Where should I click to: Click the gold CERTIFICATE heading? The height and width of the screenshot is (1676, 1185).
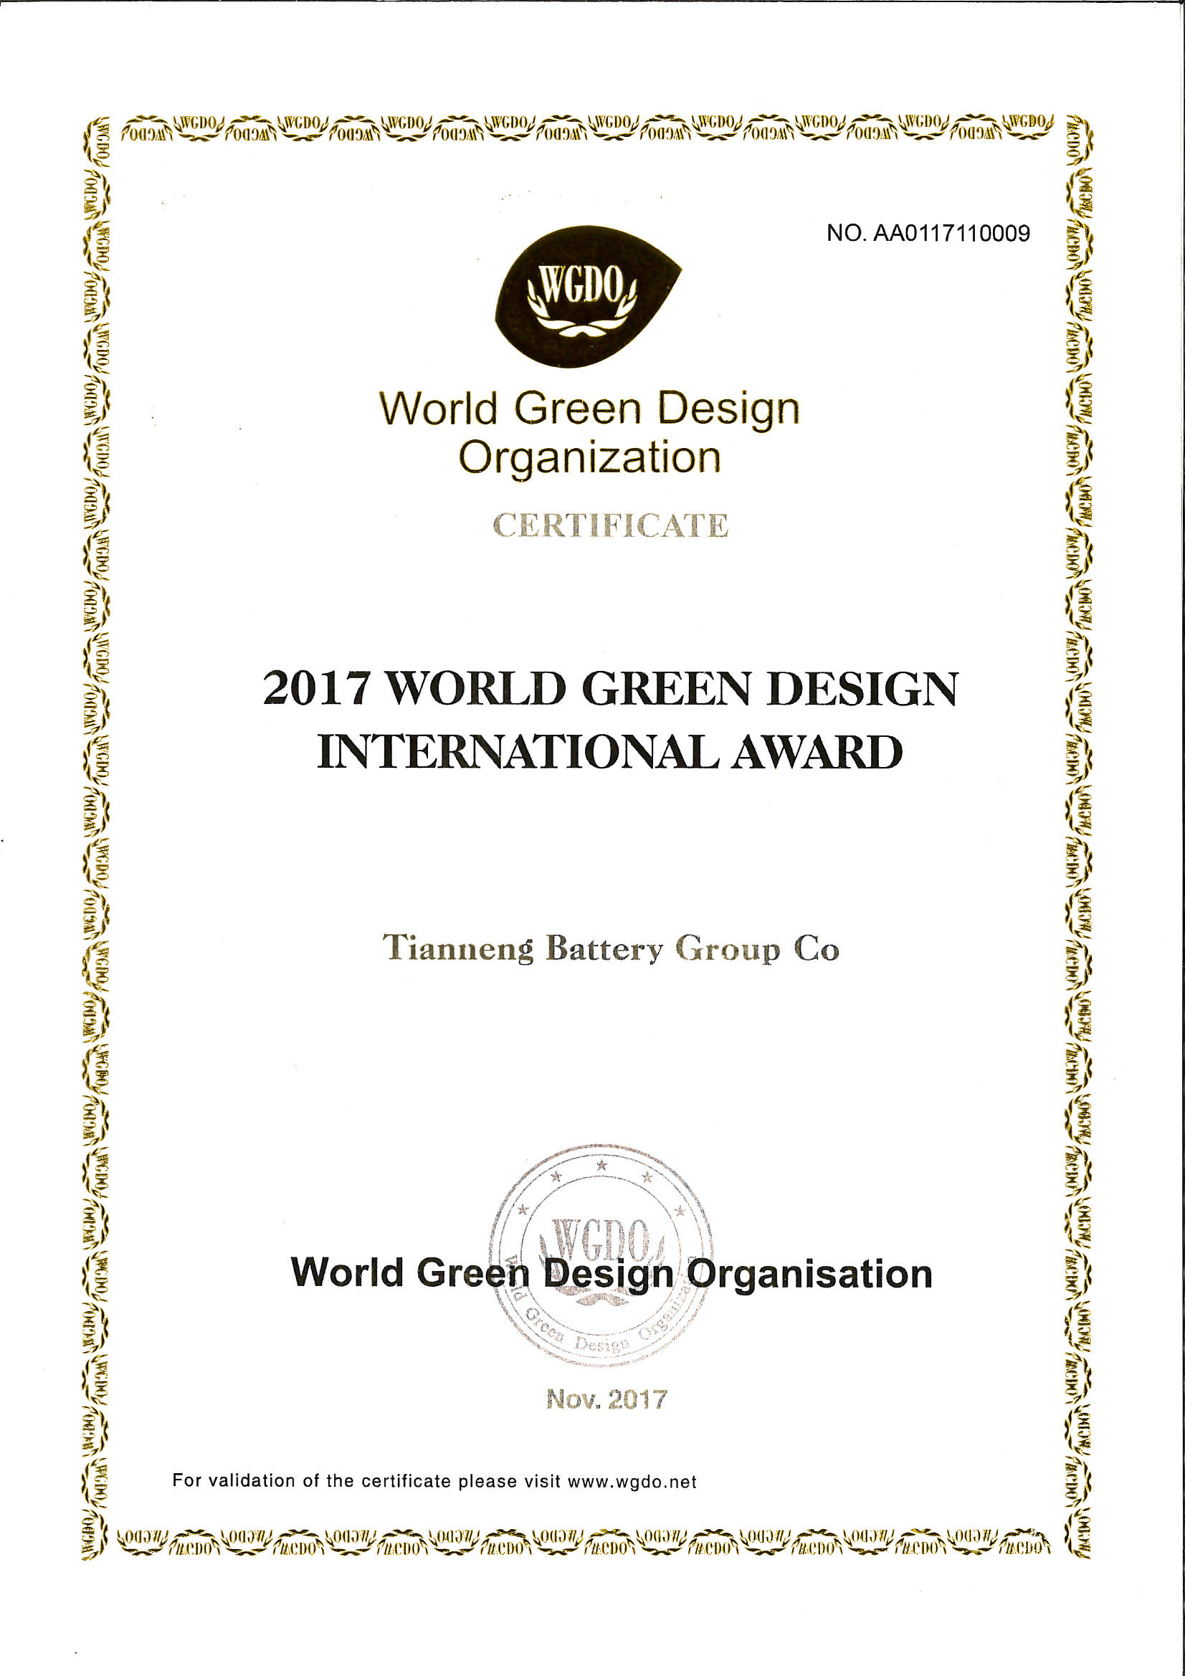click(x=610, y=525)
